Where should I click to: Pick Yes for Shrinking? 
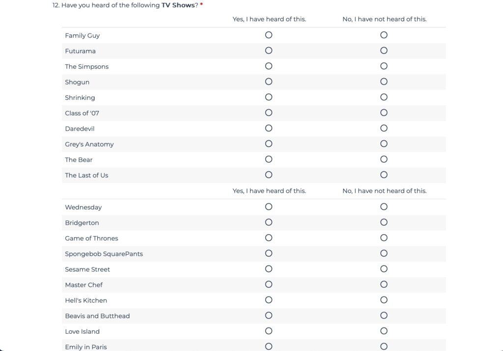coord(269,97)
